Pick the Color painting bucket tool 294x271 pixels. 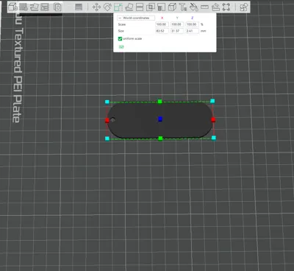[x=194, y=7]
